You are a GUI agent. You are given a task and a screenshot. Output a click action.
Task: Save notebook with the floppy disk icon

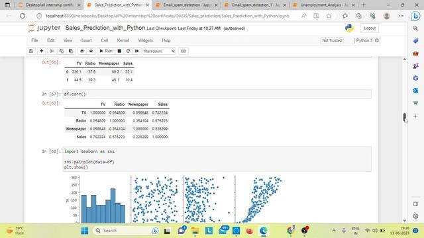pyautogui.click(x=31, y=51)
